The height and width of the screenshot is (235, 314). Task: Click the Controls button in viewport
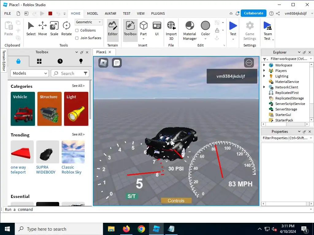coord(176,201)
